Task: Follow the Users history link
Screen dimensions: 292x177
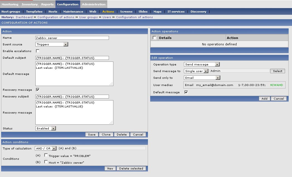Action: (x=107, y=17)
